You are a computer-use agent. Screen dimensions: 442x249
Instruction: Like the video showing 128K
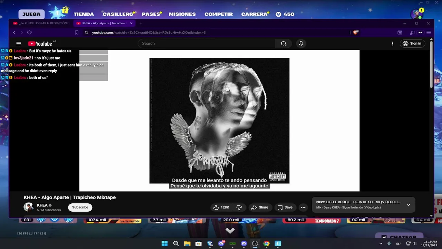(221, 207)
